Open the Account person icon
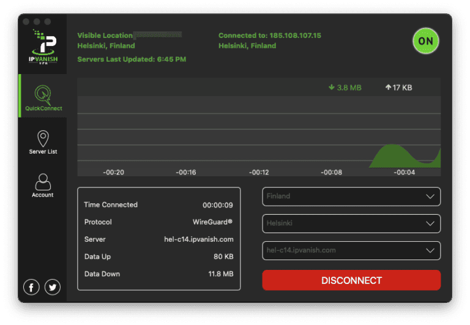 point(43,182)
